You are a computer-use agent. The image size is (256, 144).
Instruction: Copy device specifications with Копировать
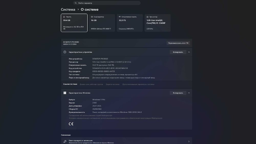pos(178,52)
